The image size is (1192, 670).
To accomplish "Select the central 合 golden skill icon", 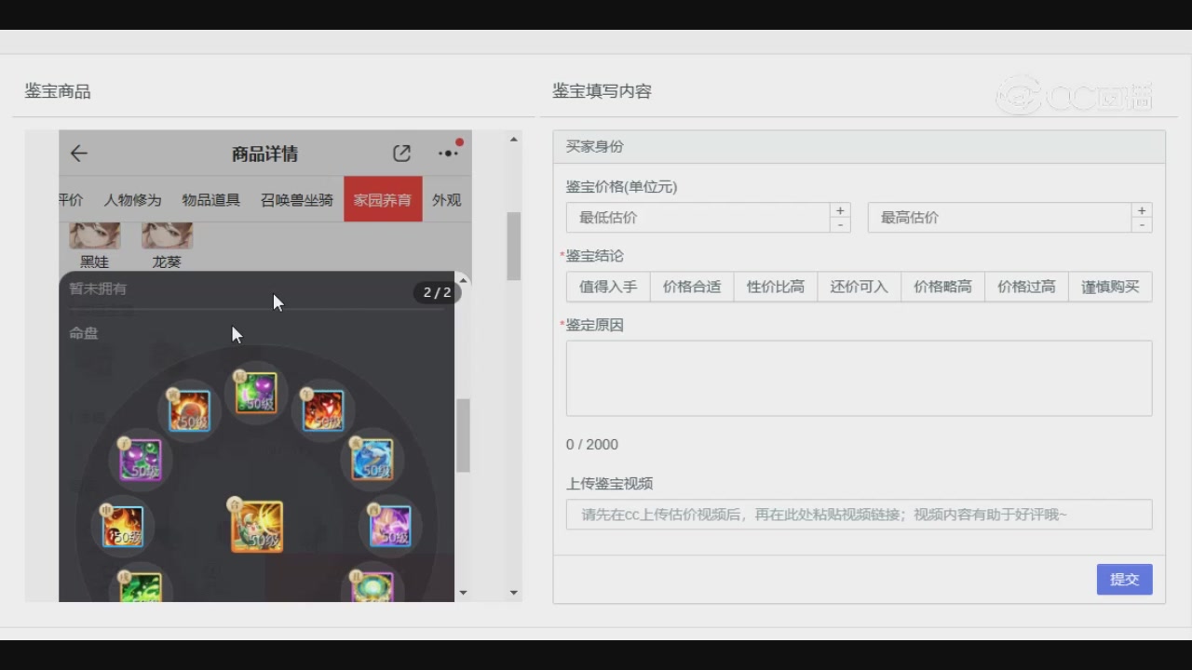I will [256, 526].
